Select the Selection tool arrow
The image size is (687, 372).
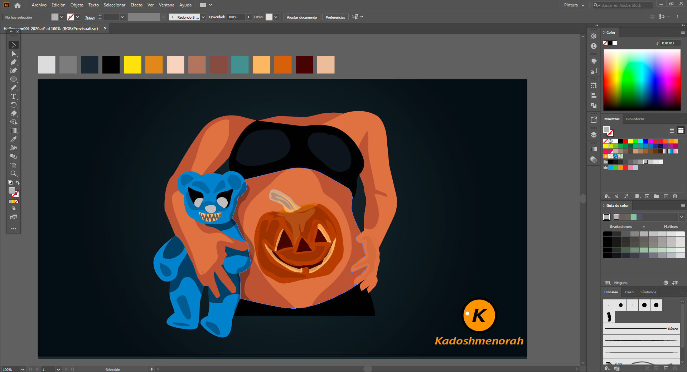point(14,45)
